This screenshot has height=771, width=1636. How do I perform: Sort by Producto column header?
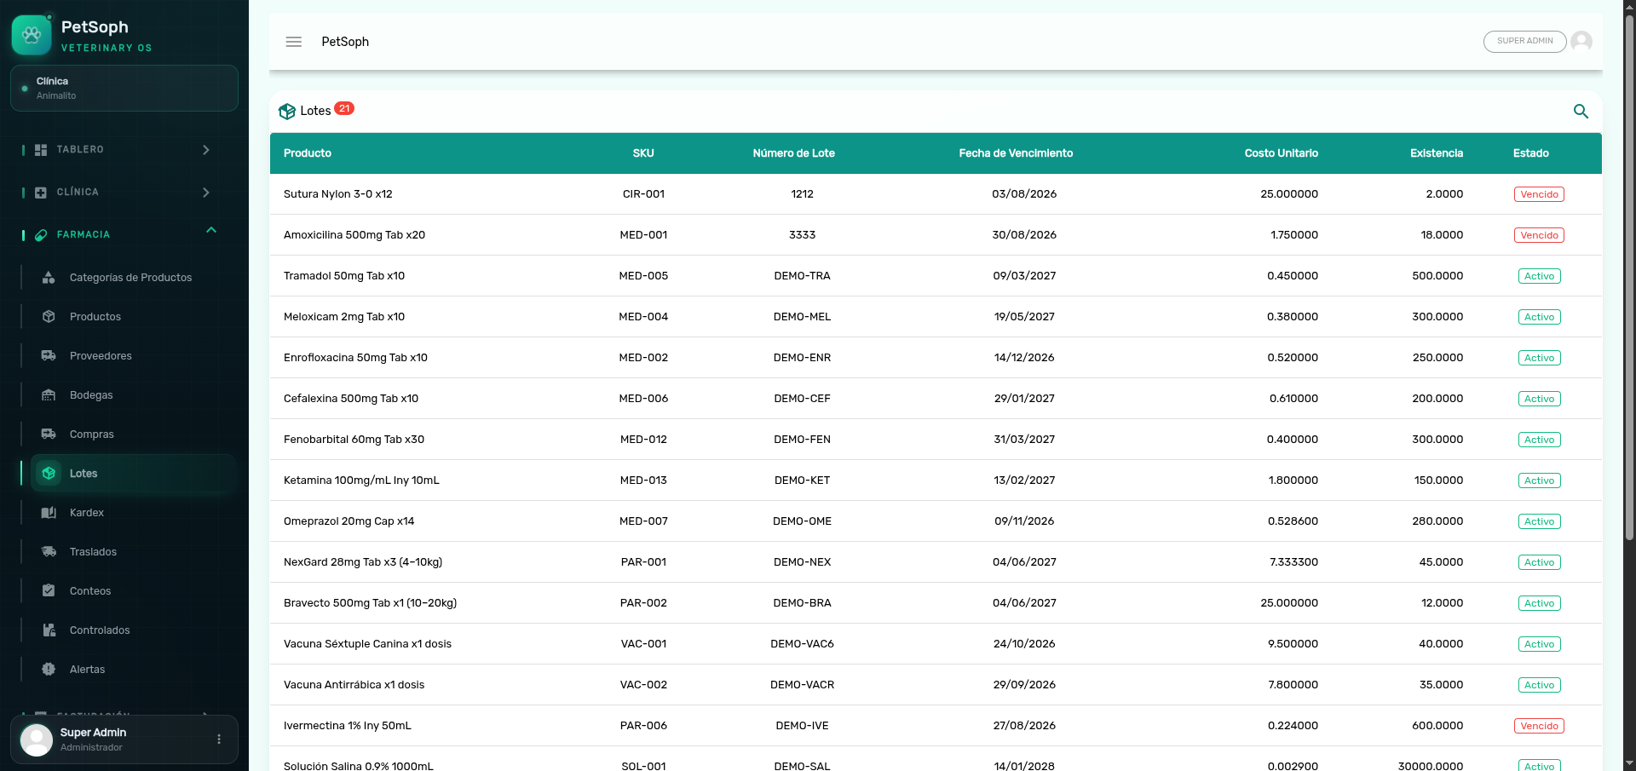coord(308,153)
